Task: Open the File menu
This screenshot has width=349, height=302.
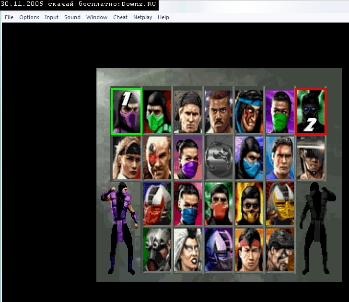Action: (9, 17)
